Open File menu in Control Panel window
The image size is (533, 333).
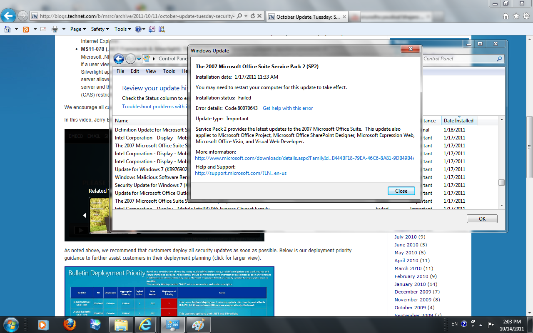pyautogui.click(x=120, y=71)
